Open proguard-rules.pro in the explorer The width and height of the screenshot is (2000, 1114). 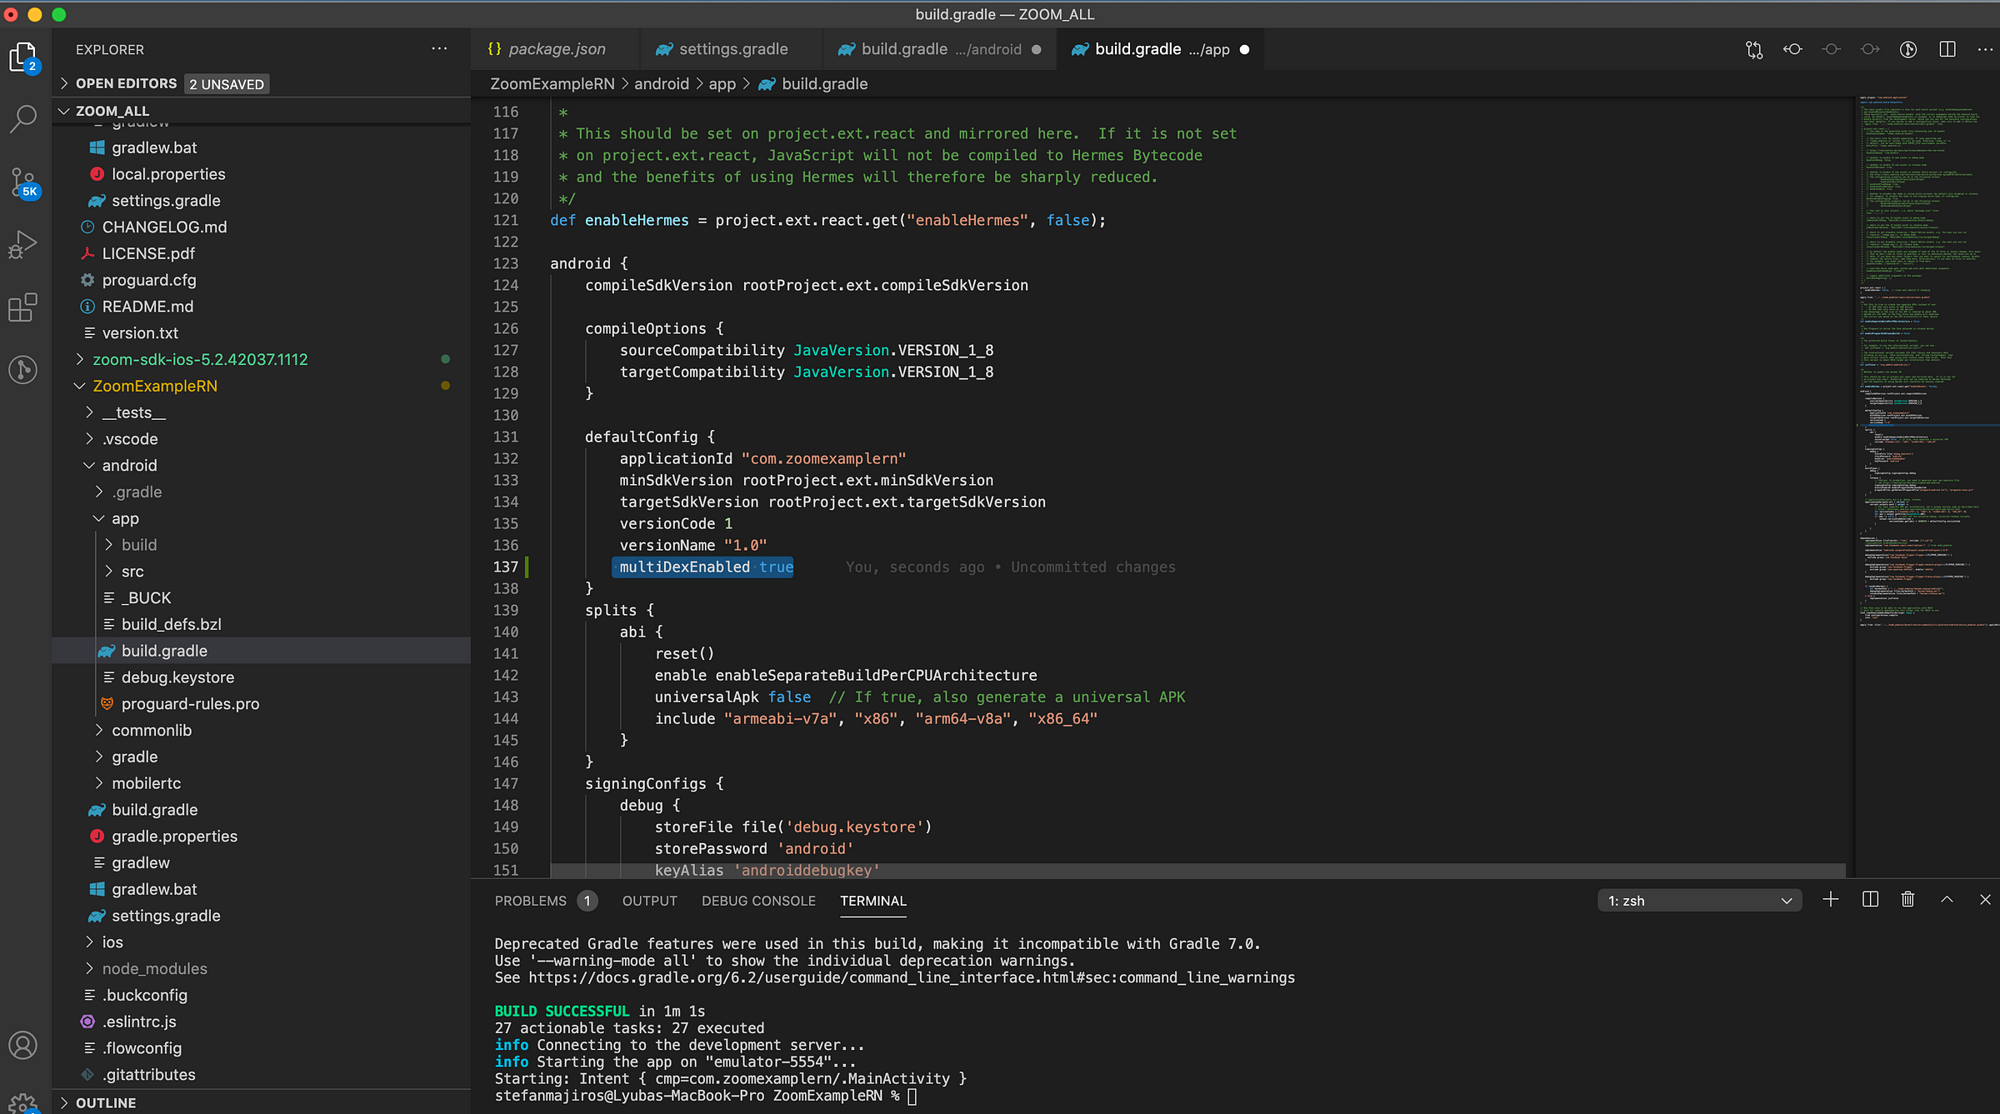click(190, 704)
